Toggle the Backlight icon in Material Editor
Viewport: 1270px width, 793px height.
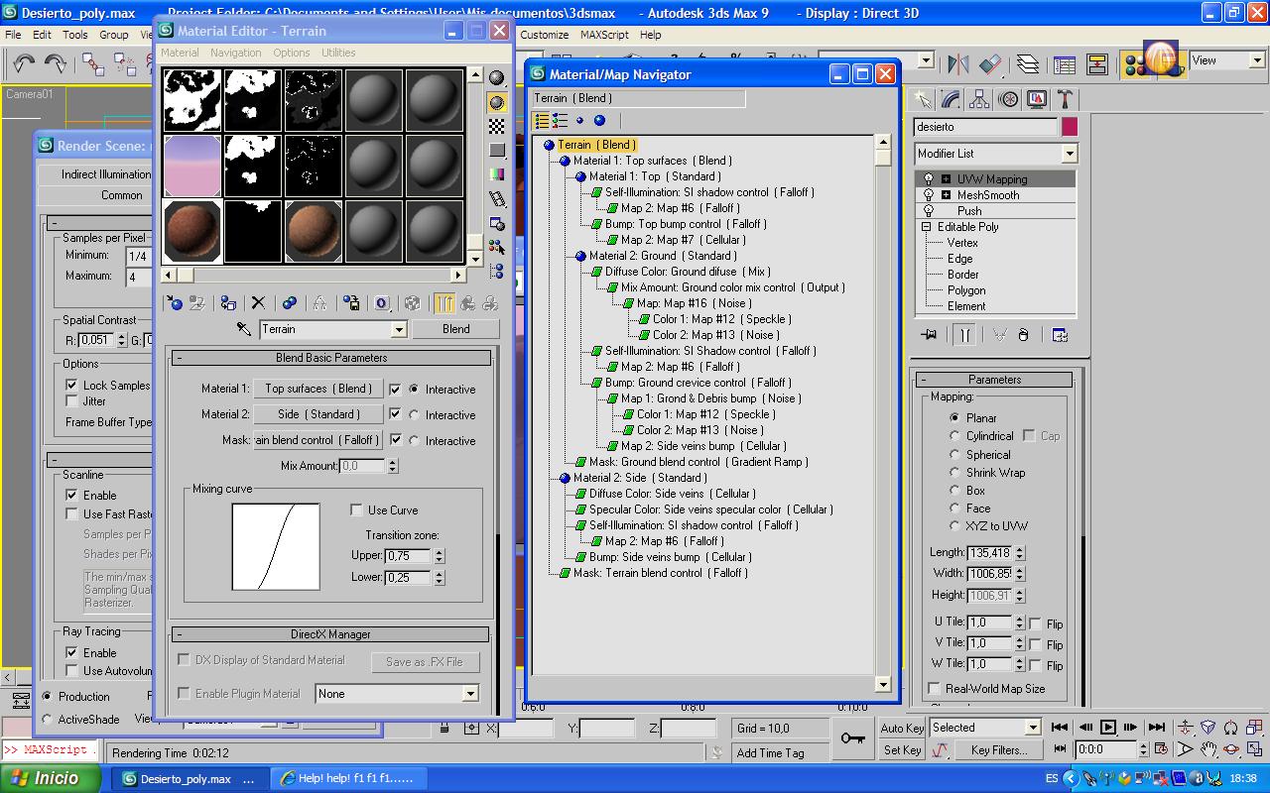point(497,103)
